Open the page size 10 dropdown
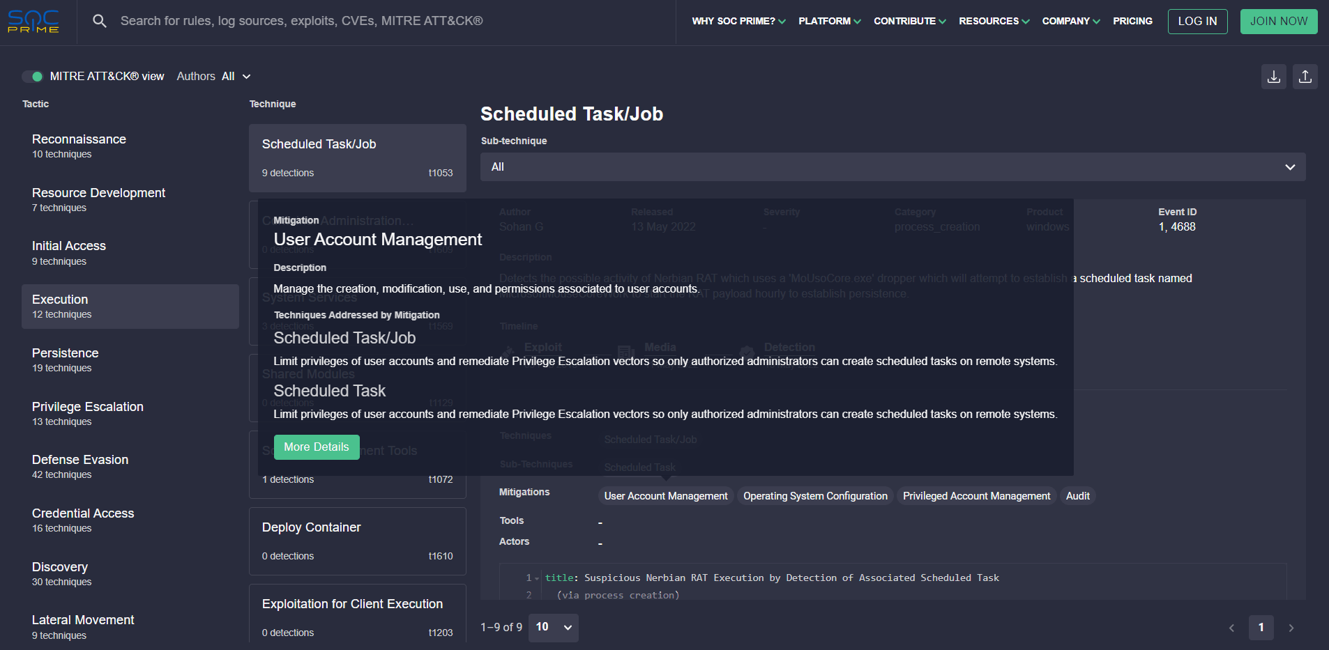Image resolution: width=1329 pixels, height=650 pixels. coord(554,628)
